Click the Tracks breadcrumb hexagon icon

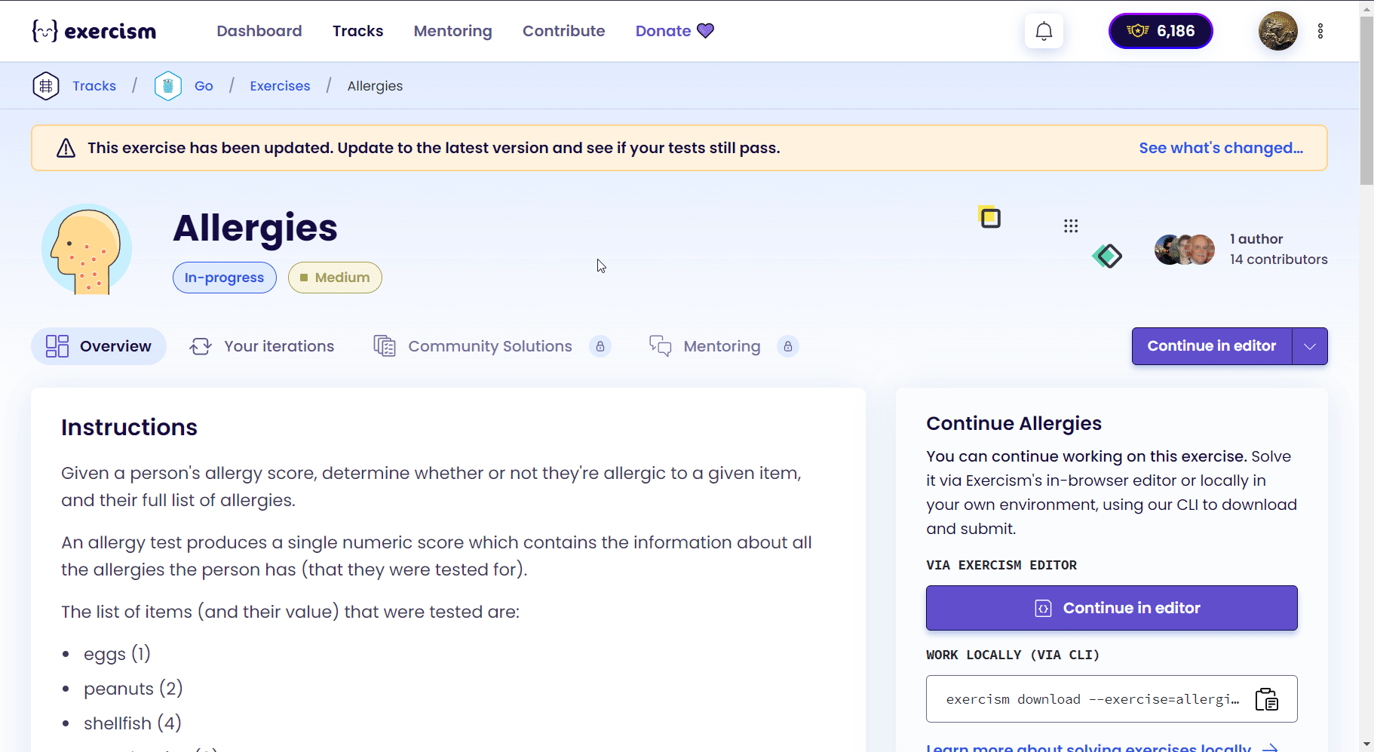pyautogui.click(x=46, y=86)
